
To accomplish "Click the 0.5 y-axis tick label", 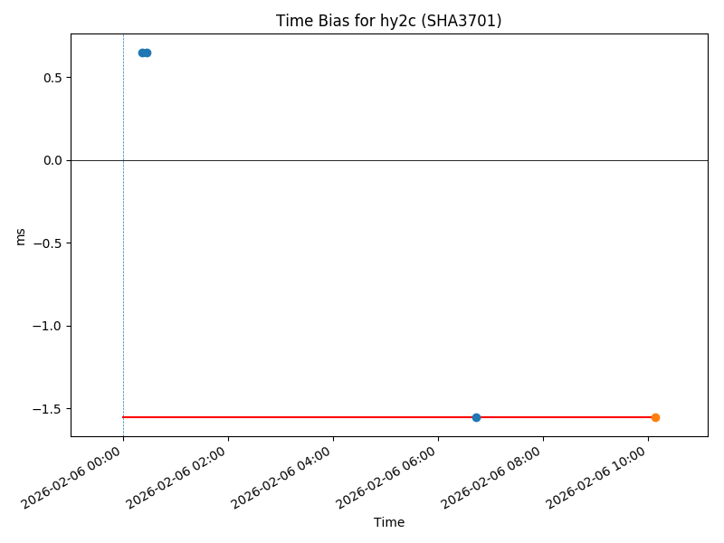I will pyautogui.click(x=51, y=78).
